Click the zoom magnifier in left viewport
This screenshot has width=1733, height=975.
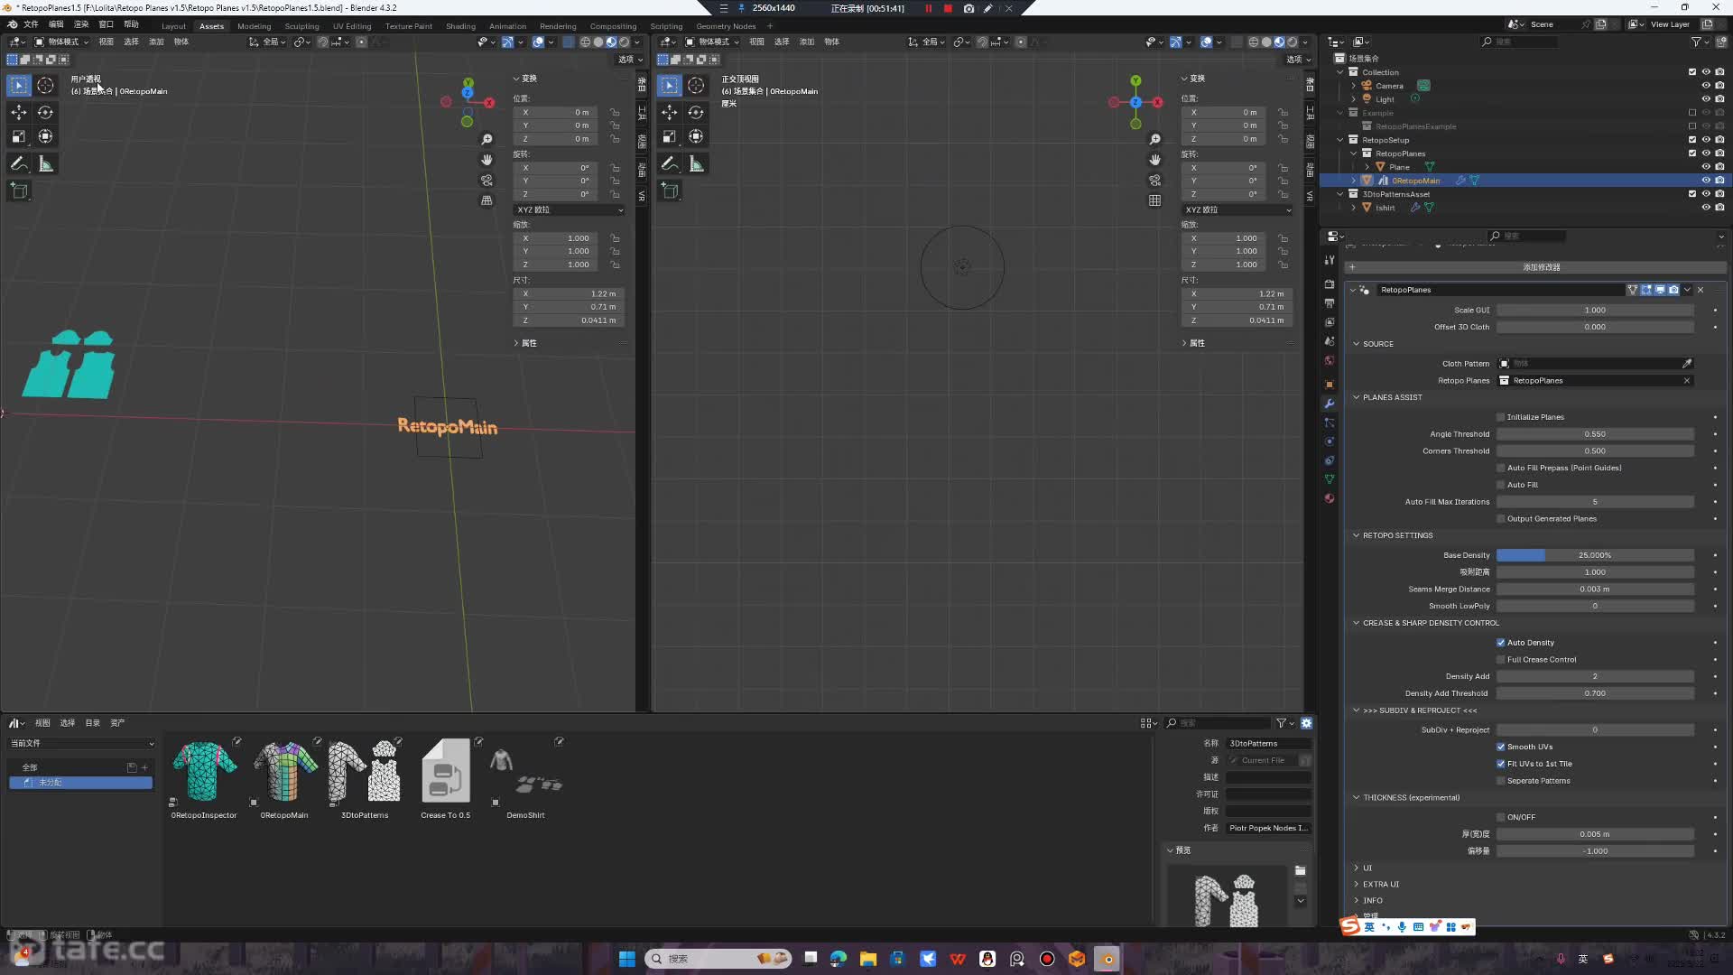click(x=487, y=139)
